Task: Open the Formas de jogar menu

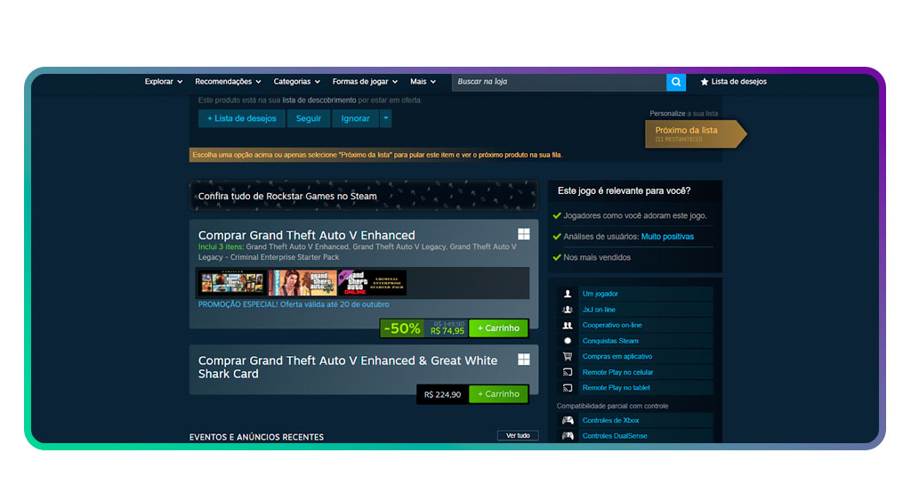Action: tap(365, 82)
